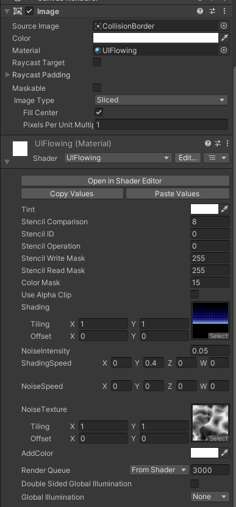
Task: Click the Copy Values button
Action: pyautogui.click(x=72, y=194)
